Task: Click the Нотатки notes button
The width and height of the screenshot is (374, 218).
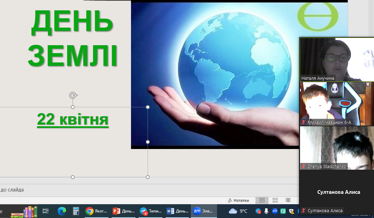Action: tap(238, 200)
